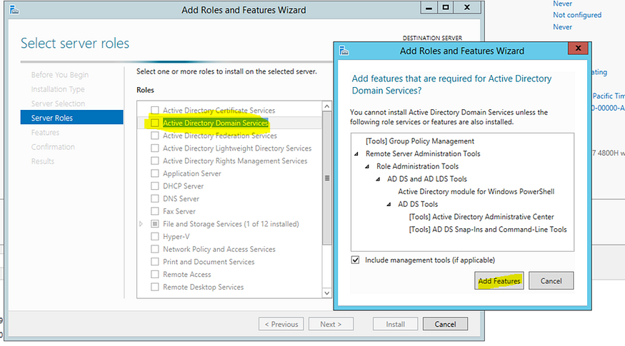Image resolution: width=625 pixels, height=346 pixels.
Task: Select Server Roles step
Action: tap(71, 118)
